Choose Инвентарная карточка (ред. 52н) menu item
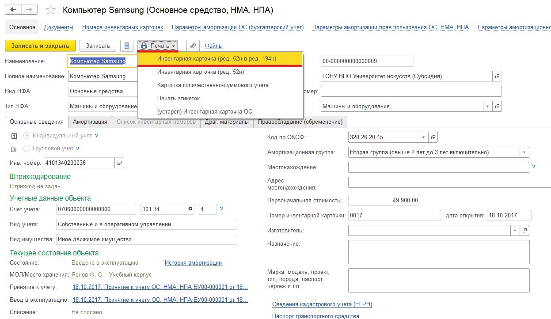Screen dimensions: 551x319 pos(201,72)
